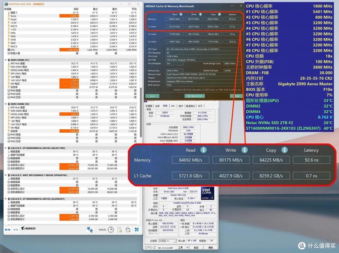Click the fan icon beside the CPU RPM row

[9, 50]
